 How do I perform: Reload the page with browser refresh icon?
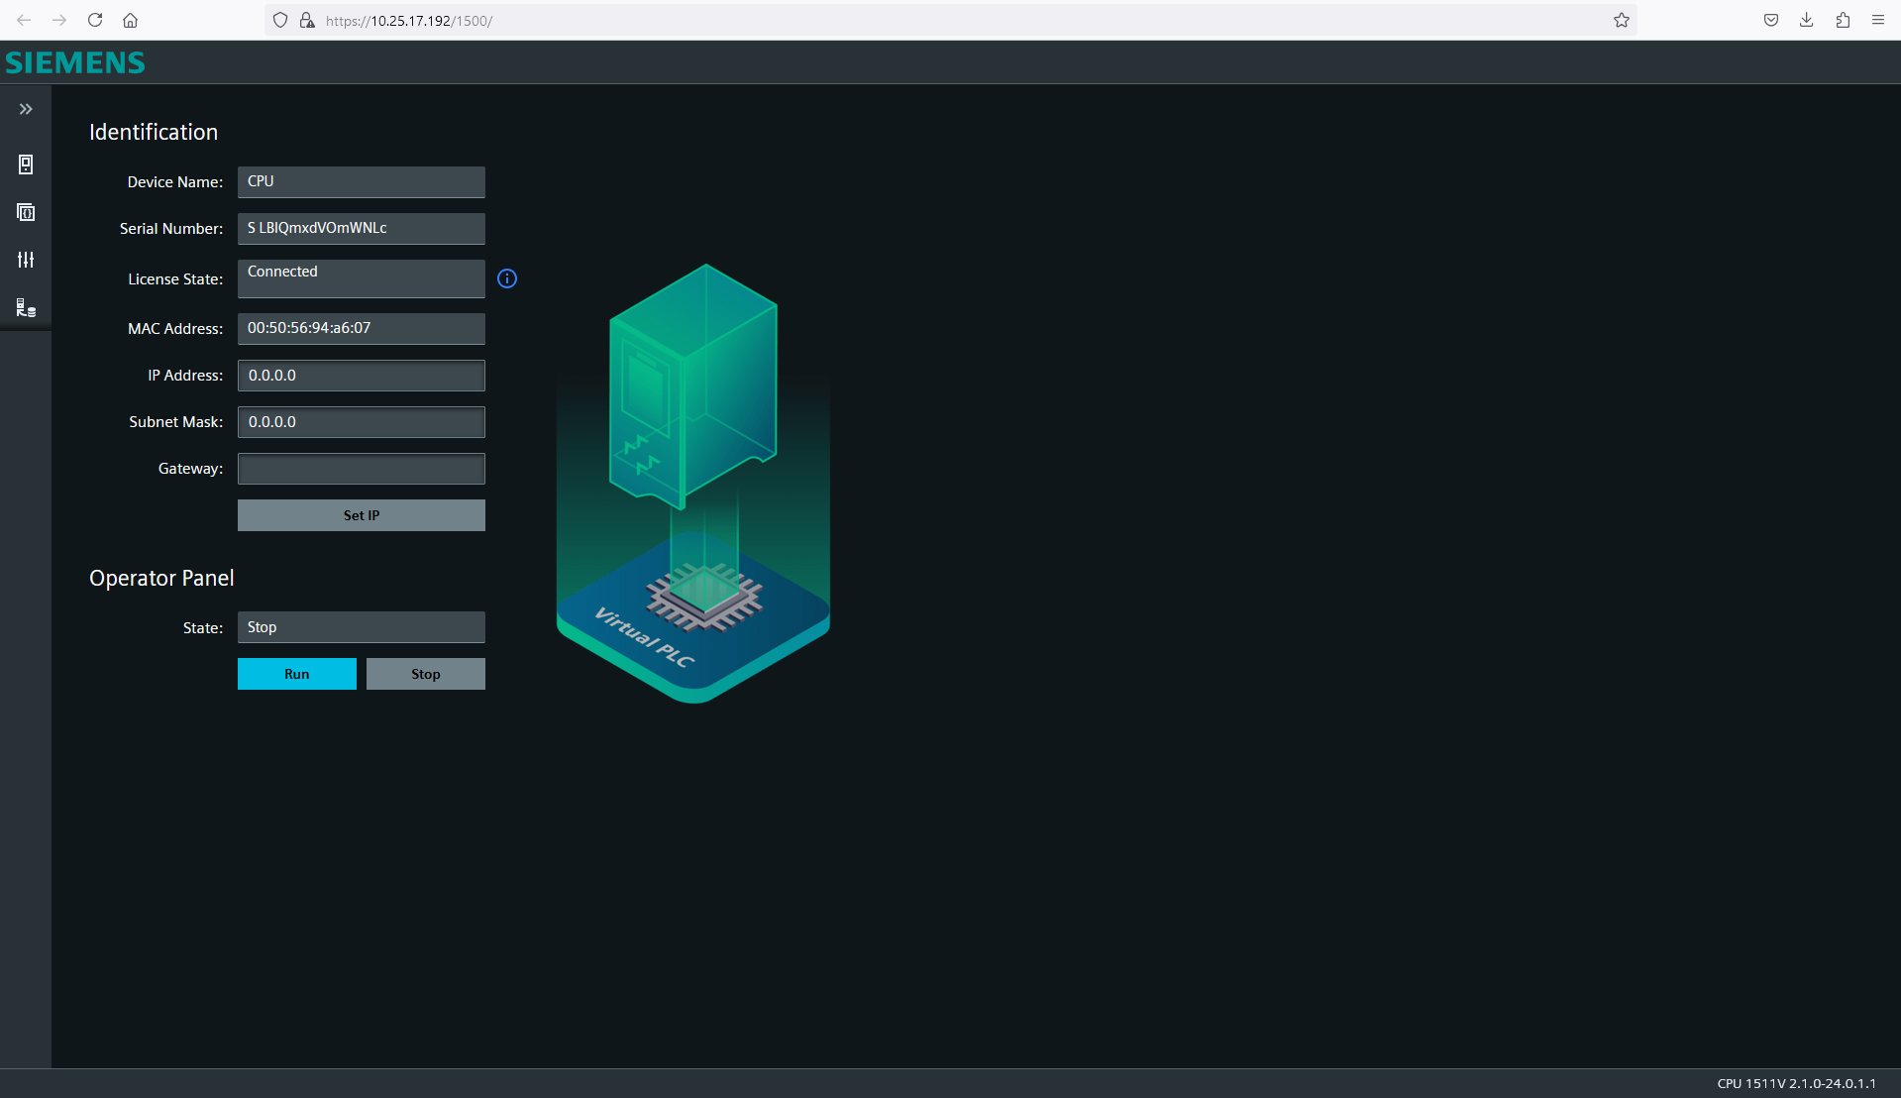(95, 20)
